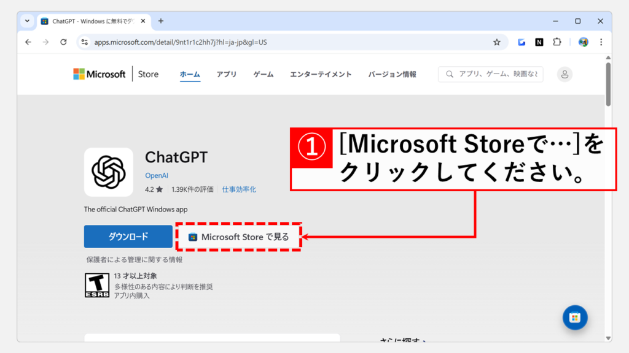Screen dimensions: 629x353
Task: Open the blue extension icon beside Notion
Action: point(522,42)
